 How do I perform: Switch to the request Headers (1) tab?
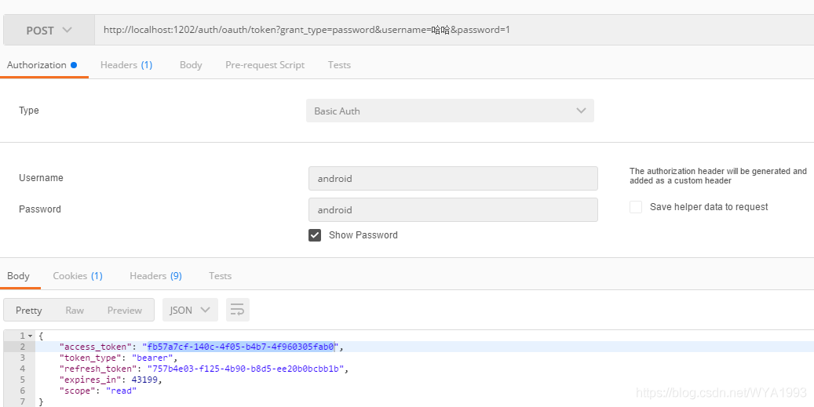[126, 65]
